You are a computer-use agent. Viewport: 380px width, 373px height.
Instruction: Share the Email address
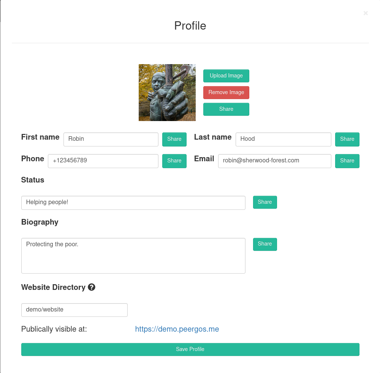coord(347,161)
